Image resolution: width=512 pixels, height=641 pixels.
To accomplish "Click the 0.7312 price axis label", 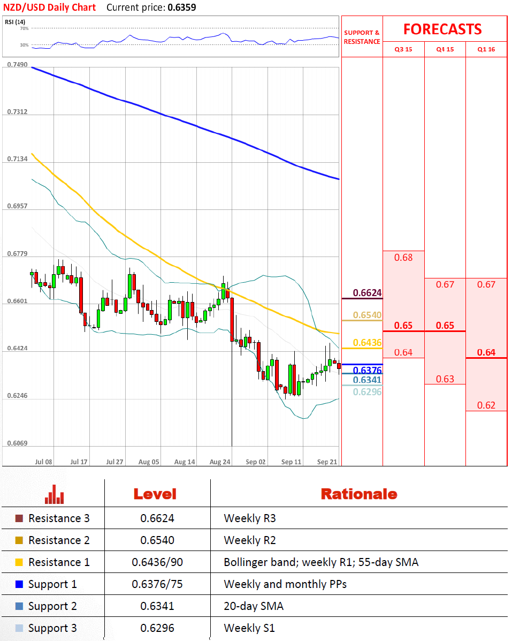I will pyautogui.click(x=18, y=111).
